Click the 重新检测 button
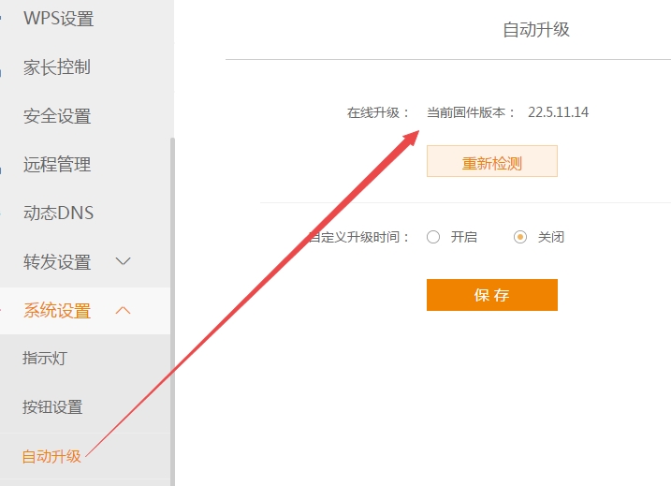The image size is (671, 486). tap(491, 163)
